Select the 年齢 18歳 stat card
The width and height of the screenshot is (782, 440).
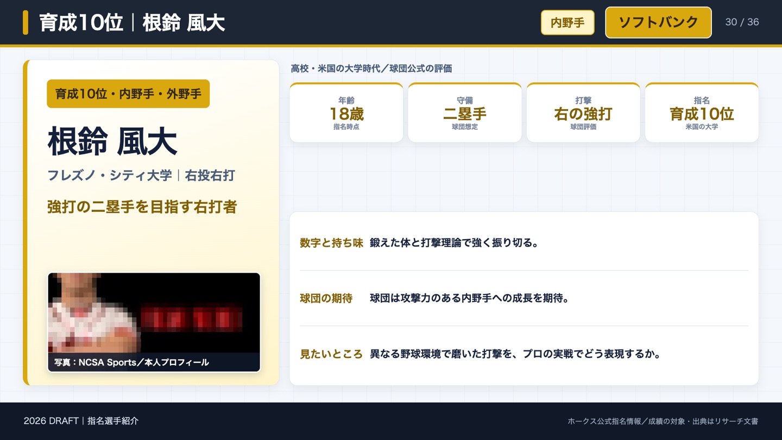click(346, 112)
